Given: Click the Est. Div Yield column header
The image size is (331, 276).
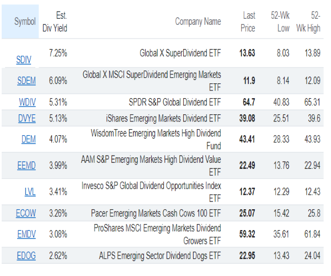Looking at the screenshot, I should coord(57,22).
